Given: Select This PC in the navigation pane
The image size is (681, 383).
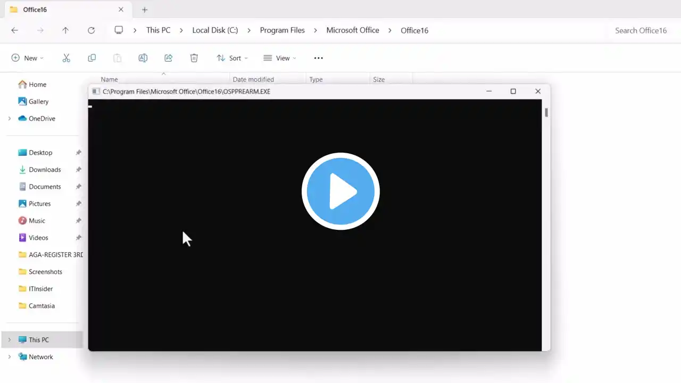Looking at the screenshot, I should pos(43,340).
